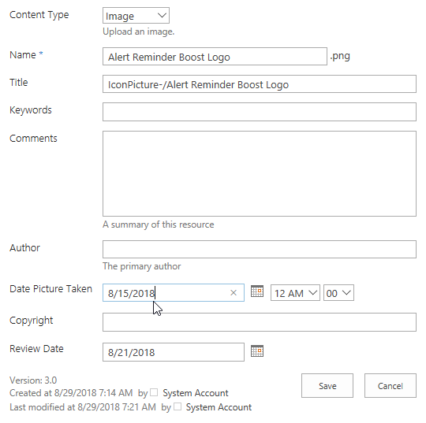Open System Account link on Last modified line
The image size is (426, 423).
click(x=219, y=407)
